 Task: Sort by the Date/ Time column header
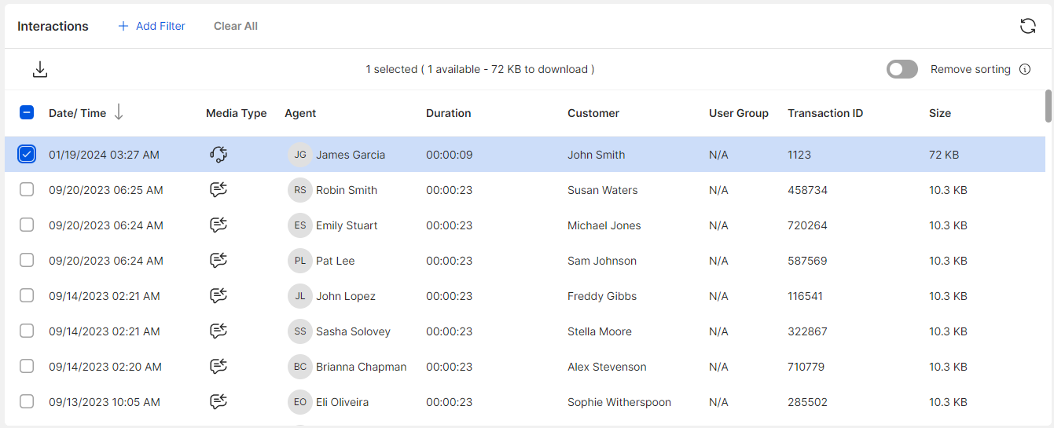(77, 113)
